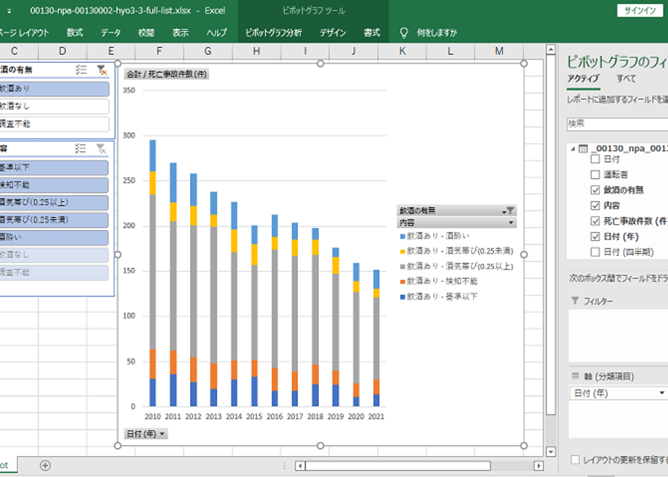Select 検知不能 slicer item

click(53, 185)
